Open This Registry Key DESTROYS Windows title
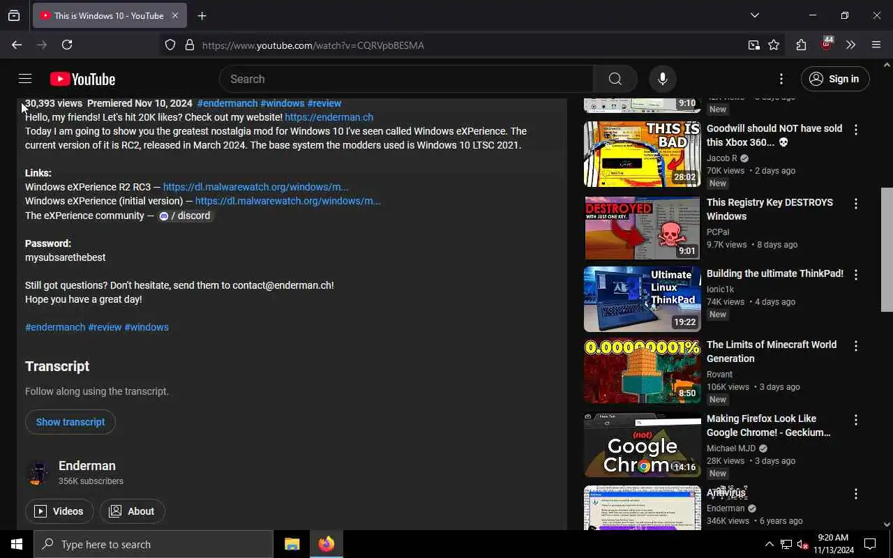 click(x=770, y=209)
